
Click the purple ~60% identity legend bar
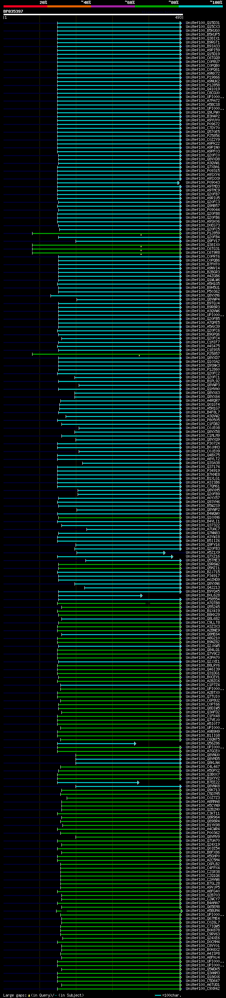coord(113,6)
